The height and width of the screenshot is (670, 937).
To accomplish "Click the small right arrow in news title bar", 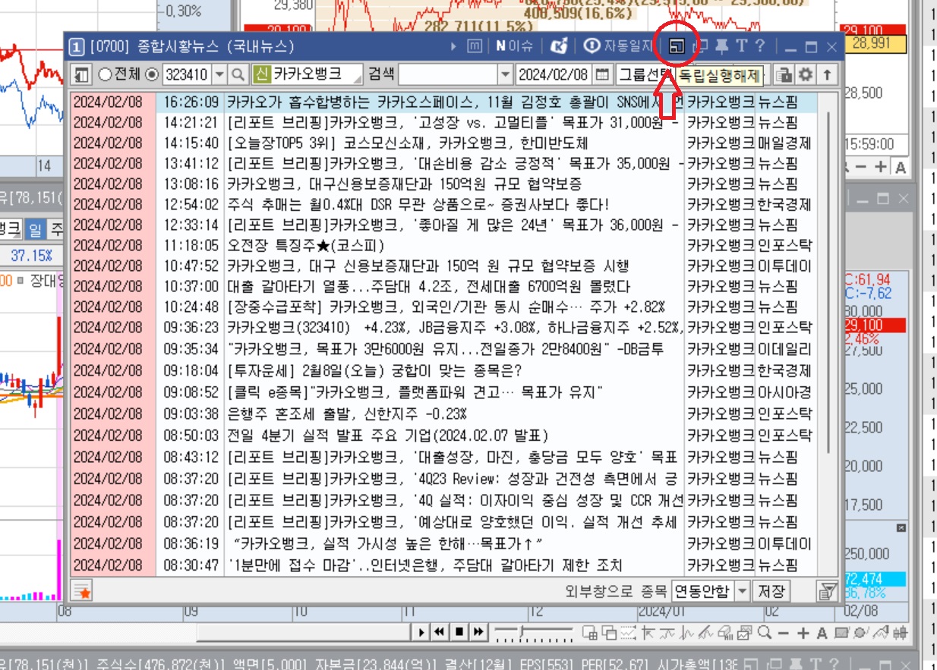I will [454, 47].
